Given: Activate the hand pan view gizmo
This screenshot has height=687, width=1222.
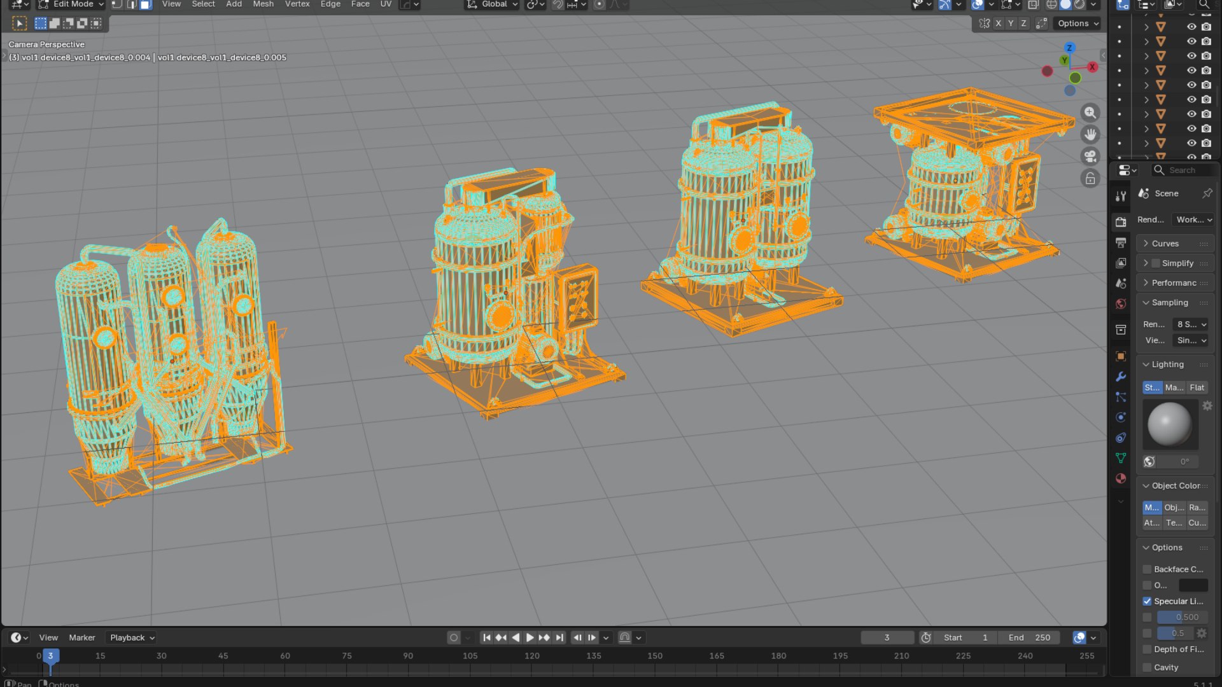Looking at the screenshot, I should click(1090, 134).
